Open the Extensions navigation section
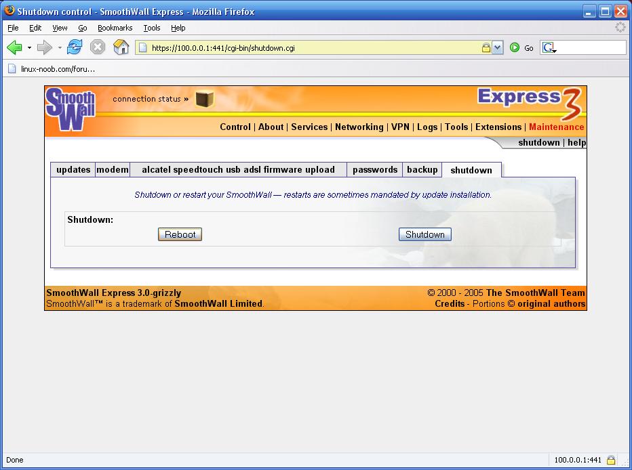The height and width of the screenshot is (470, 632). tap(498, 127)
